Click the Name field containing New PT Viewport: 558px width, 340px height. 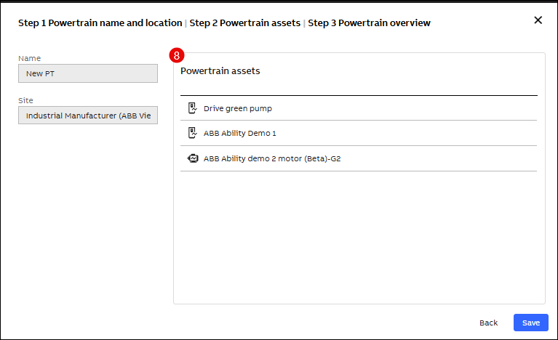point(88,73)
